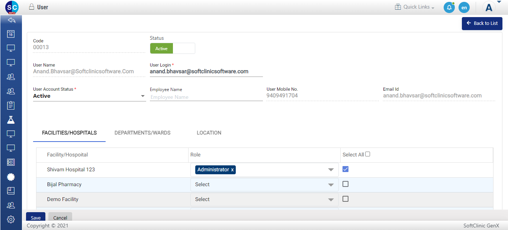
Task: Click the users group icon in sidebar
Action: tap(11, 77)
